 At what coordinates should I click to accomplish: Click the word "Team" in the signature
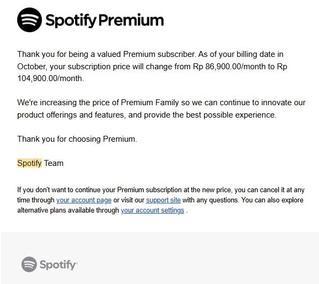(54, 163)
